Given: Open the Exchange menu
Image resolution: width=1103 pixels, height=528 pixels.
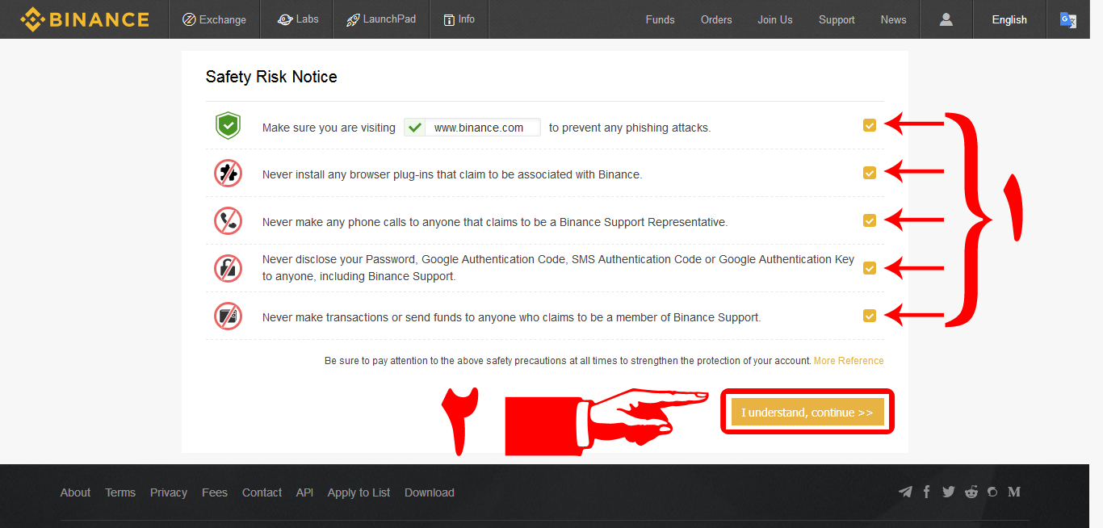Looking at the screenshot, I should pyautogui.click(x=215, y=19).
